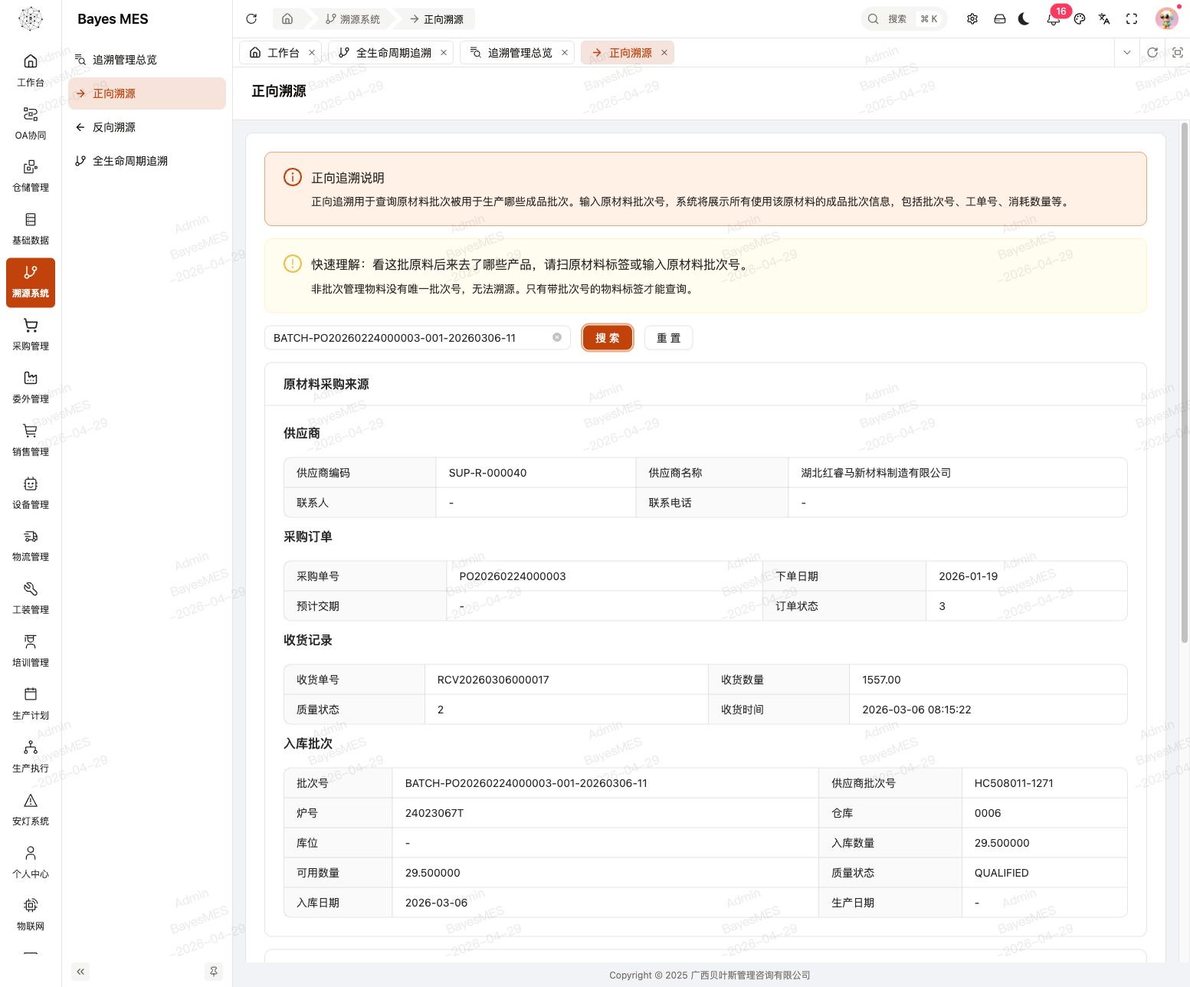
Task: Click the page vertical scrollbar
Action: 1185,382
